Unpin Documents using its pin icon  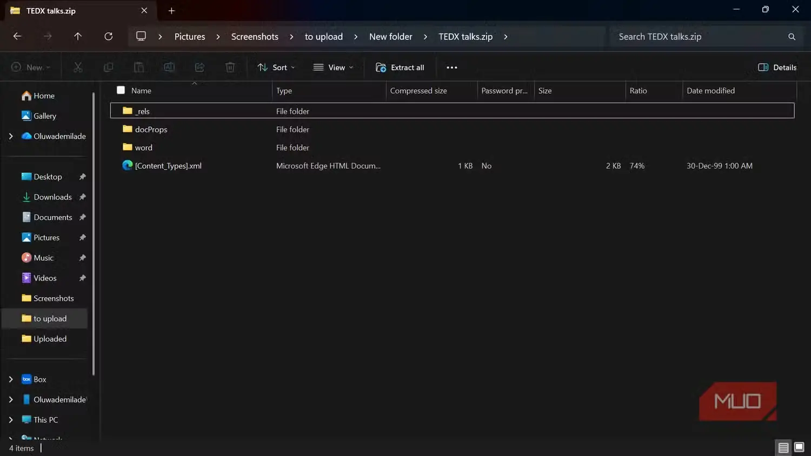tap(82, 217)
